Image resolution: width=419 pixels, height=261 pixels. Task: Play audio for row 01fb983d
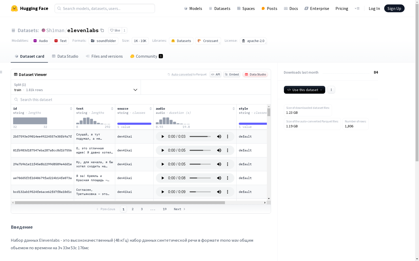click(163, 150)
